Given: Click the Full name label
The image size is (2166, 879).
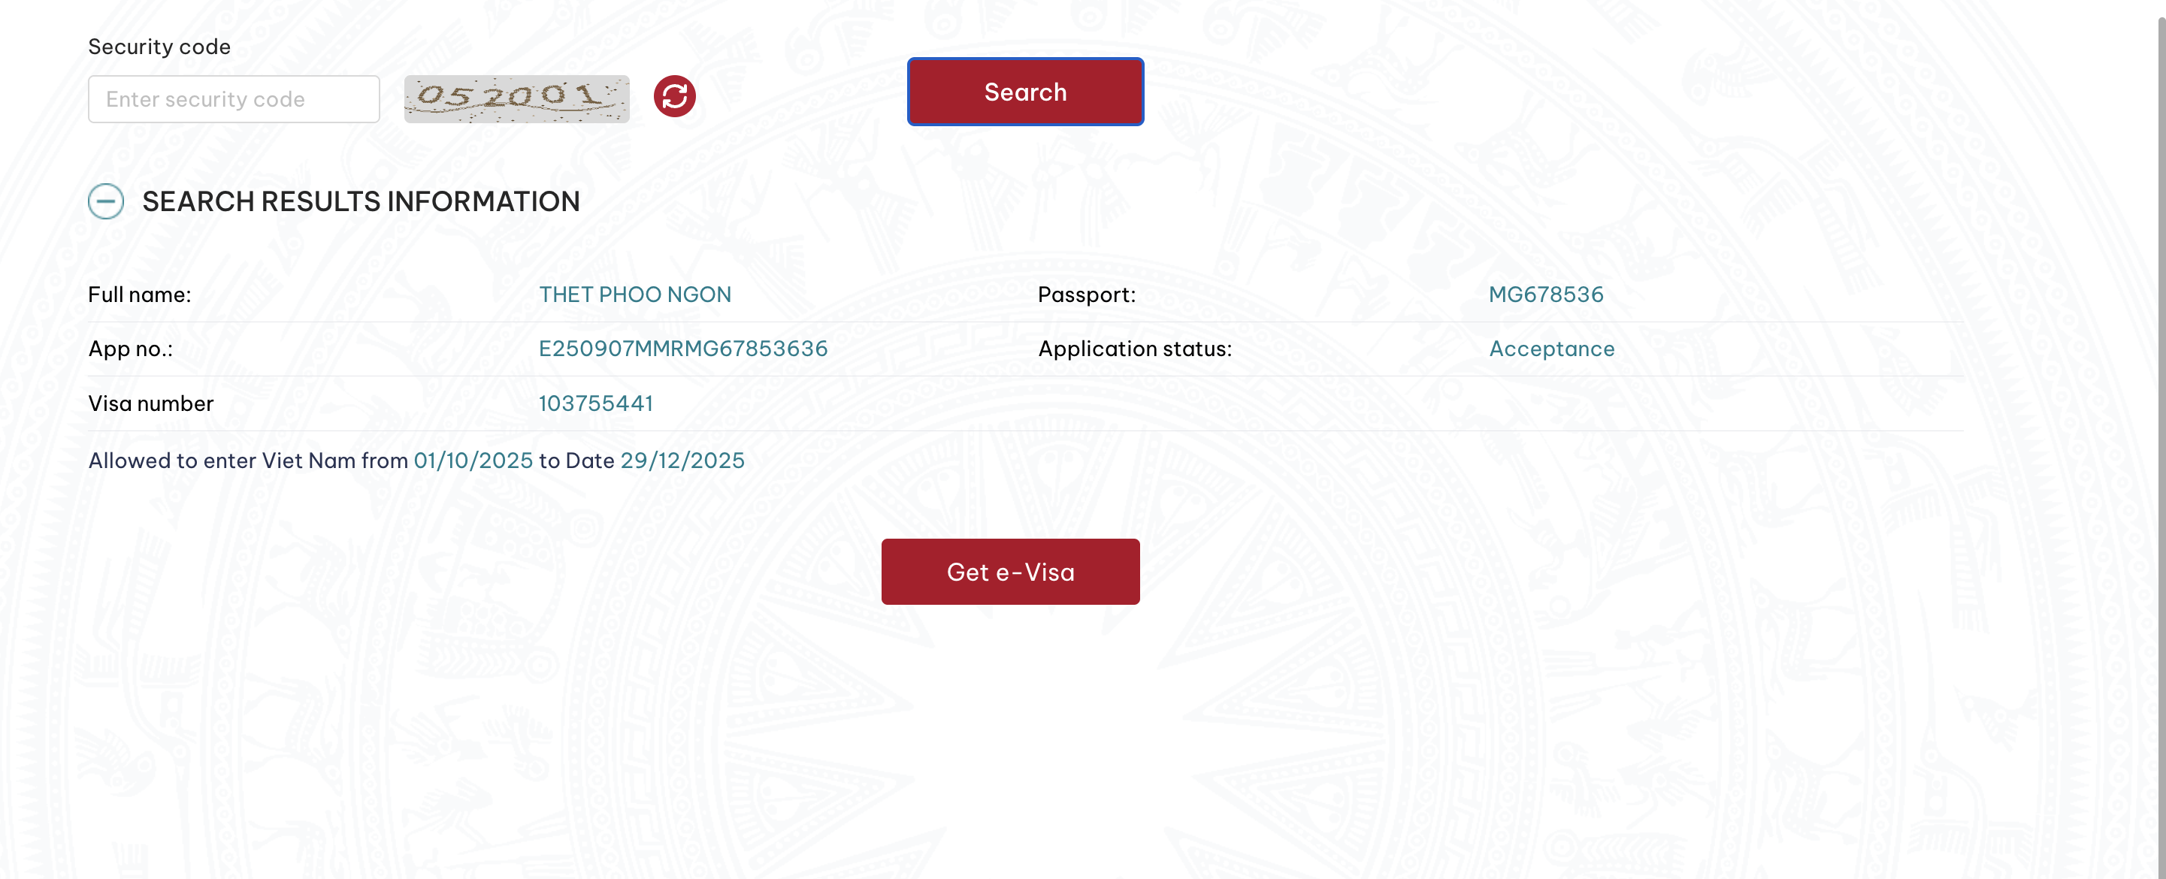Looking at the screenshot, I should click(140, 294).
